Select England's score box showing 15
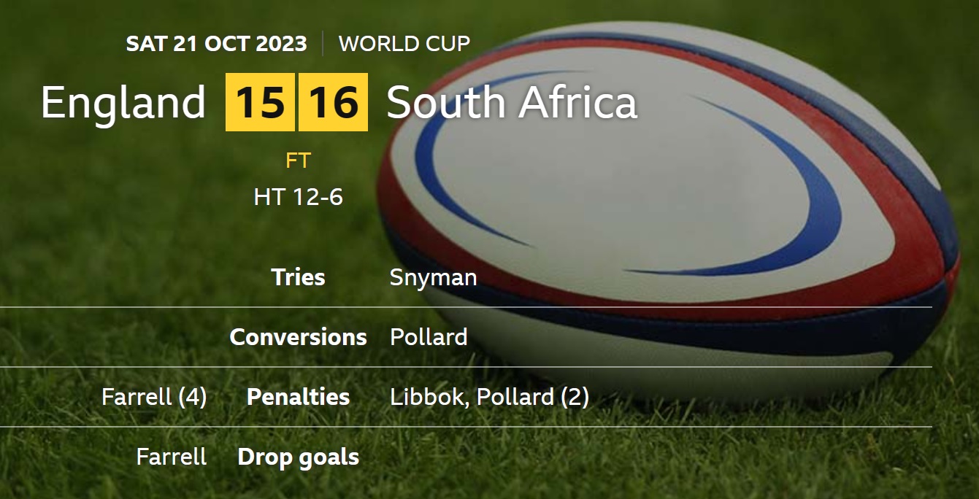 click(260, 102)
